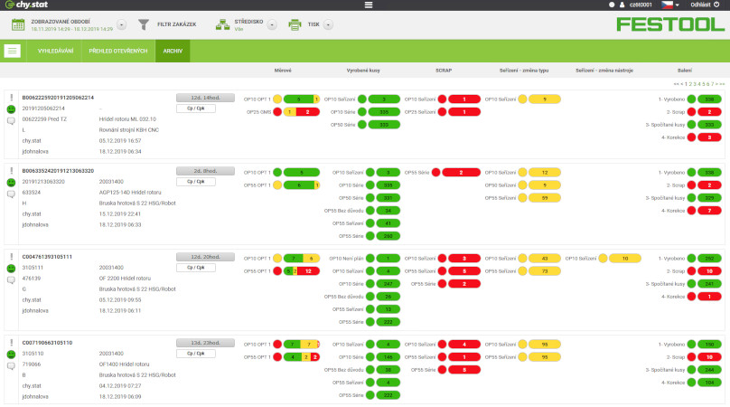Click the green smiley icon for order B006335242019
This screenshot has height=407, width=730.
tap(11, 182)
